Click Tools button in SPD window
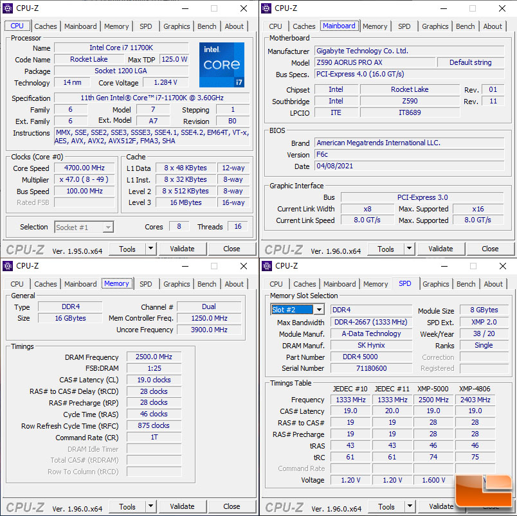This screenshot has width=517, height=516. tap(386, 506)
